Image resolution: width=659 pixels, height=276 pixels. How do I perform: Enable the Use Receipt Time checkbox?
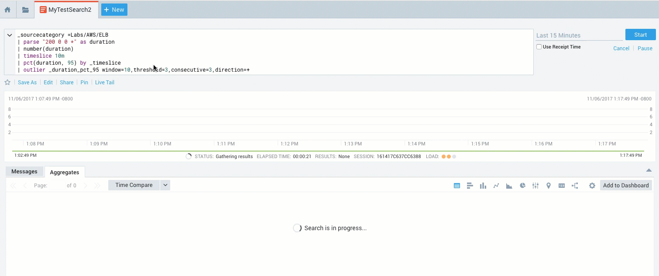coord(539,47)
